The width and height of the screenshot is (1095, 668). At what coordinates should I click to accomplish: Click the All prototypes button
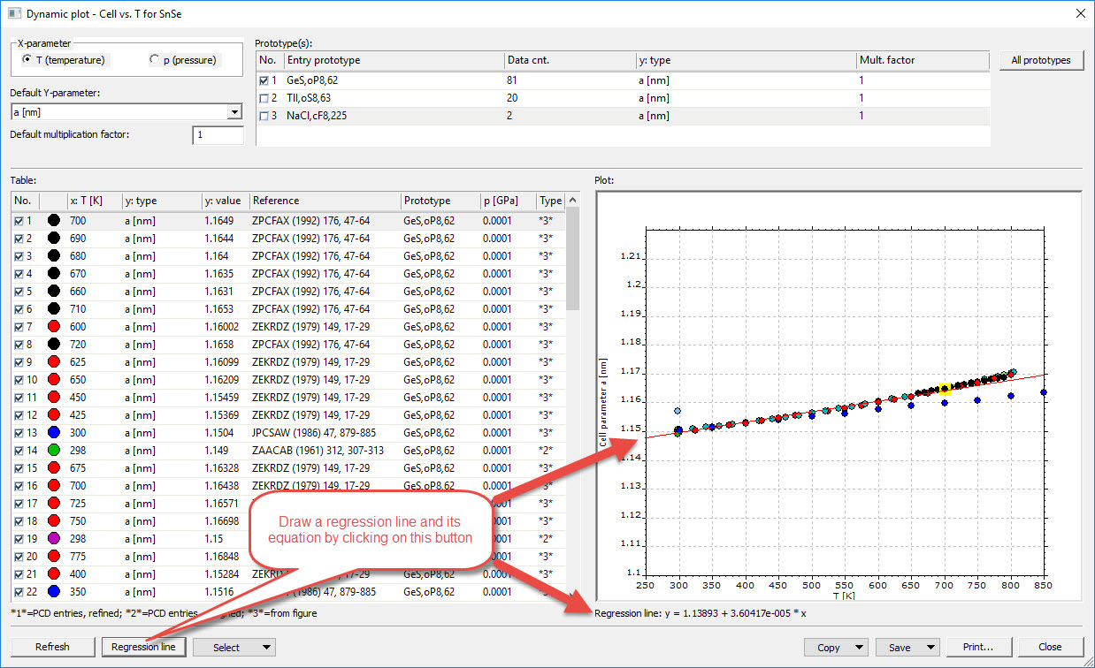(1041, 60)
